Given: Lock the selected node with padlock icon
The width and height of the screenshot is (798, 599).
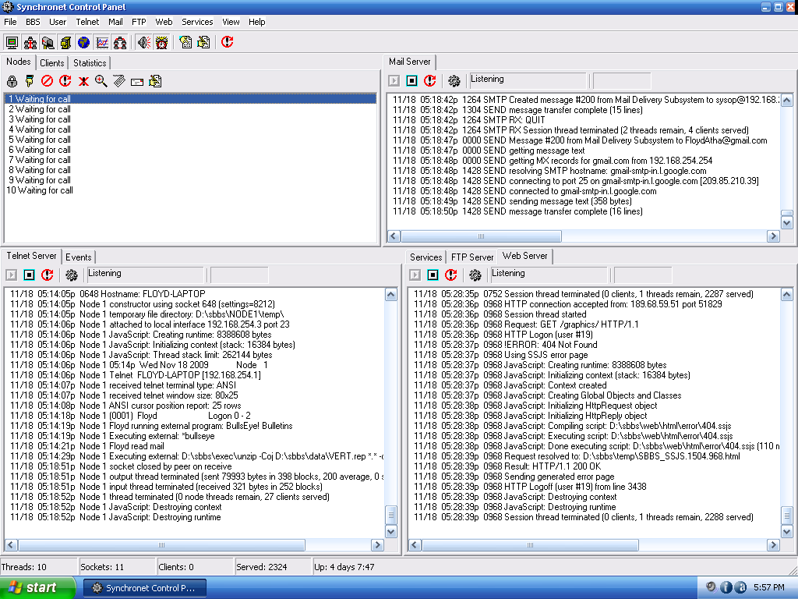Looking at the screenshot, I should (x=12, y=81).
